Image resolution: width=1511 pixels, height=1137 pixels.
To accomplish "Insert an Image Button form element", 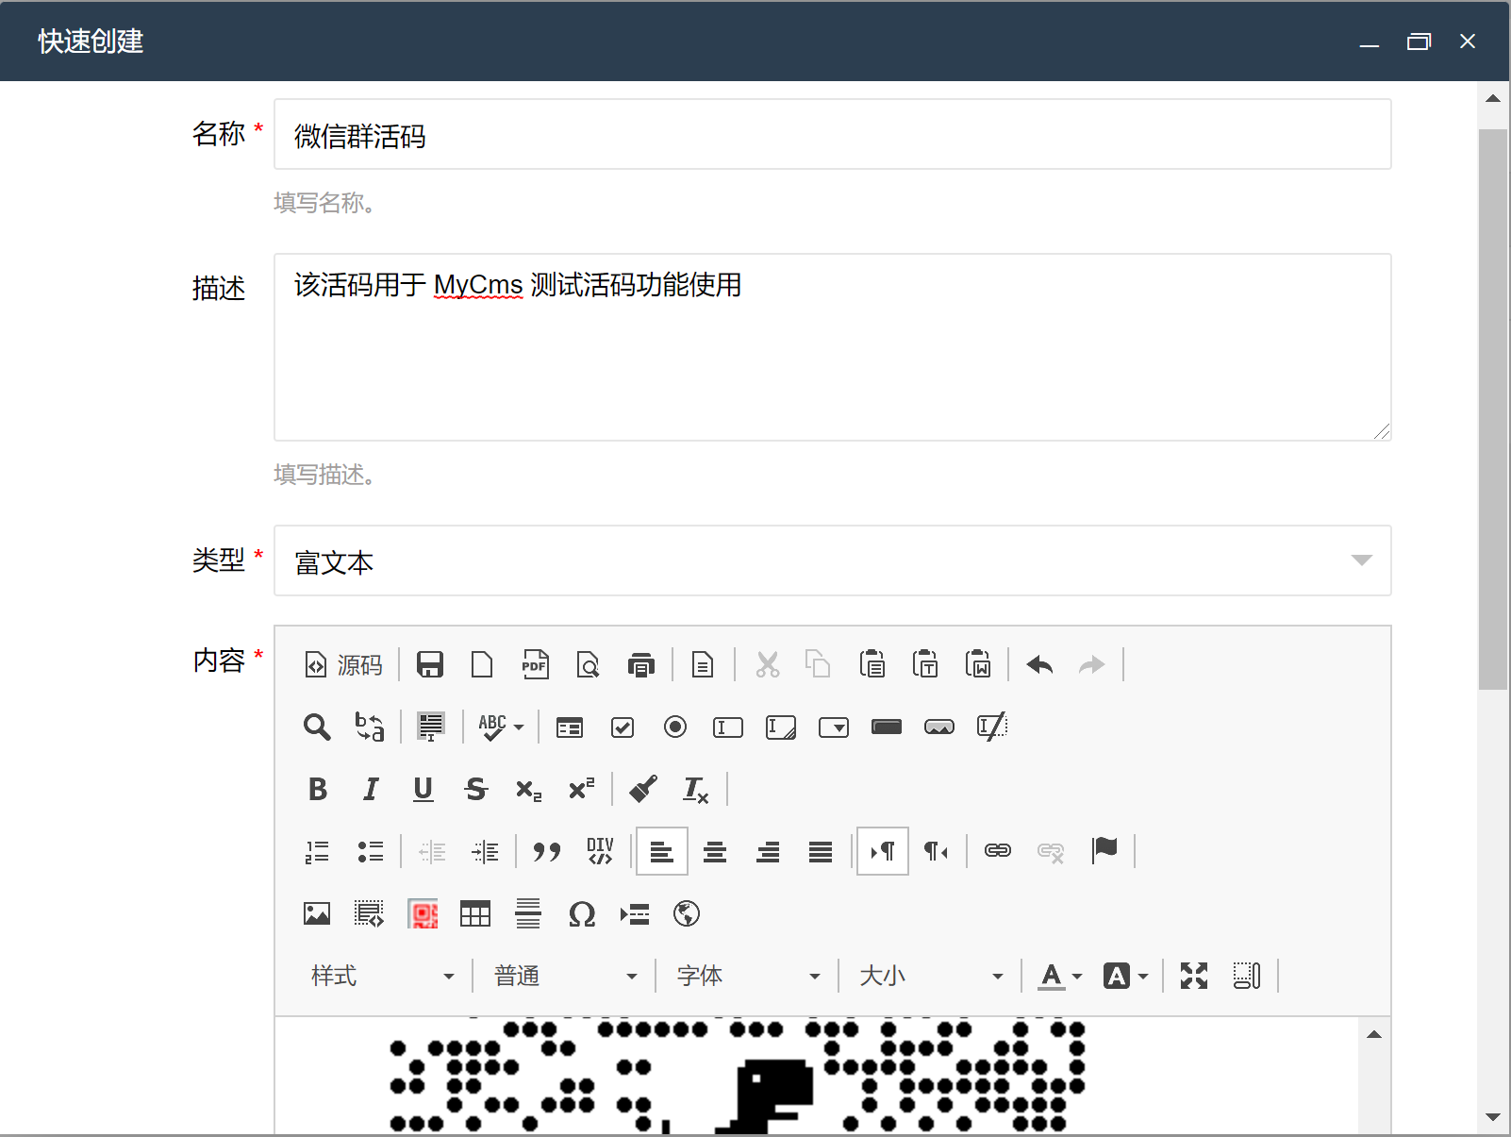I will coord(939,727).
